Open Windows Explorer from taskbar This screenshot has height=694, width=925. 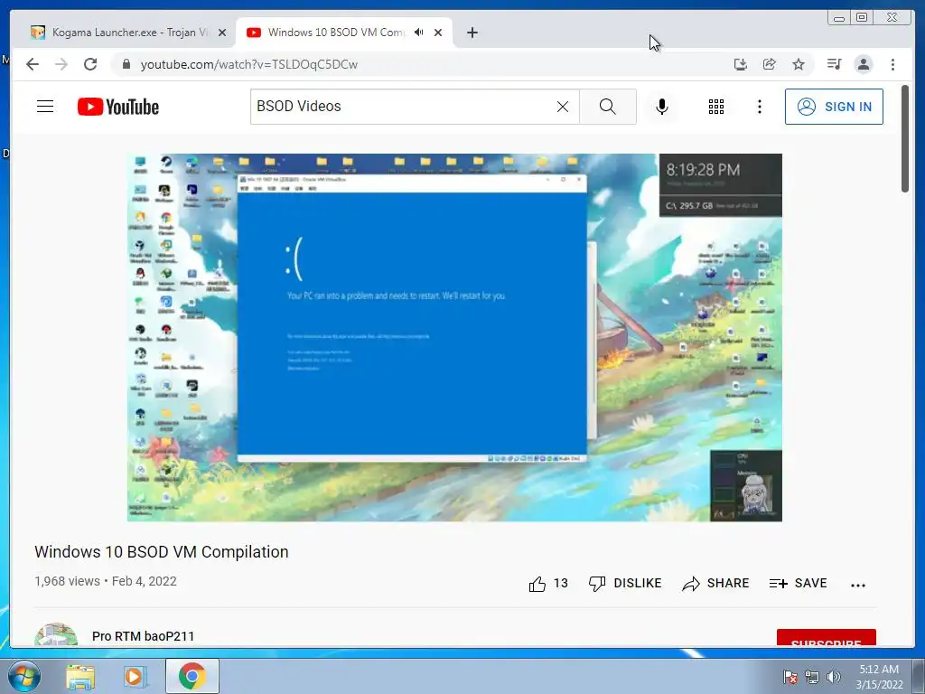pyautogui.click(x=80, y=676)
